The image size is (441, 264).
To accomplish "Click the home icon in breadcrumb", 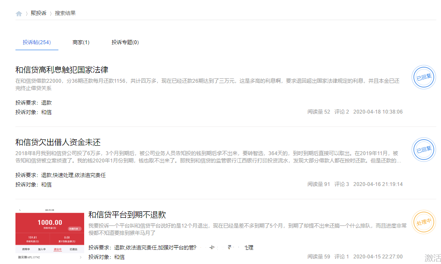I will click(x=19, y=13).
